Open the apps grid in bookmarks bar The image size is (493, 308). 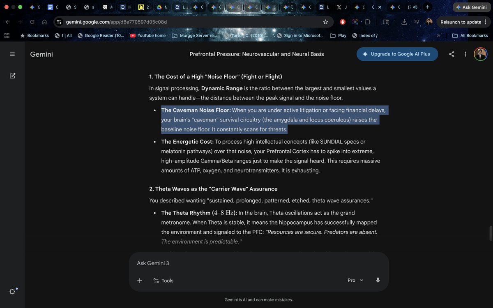tap(7, 36)
